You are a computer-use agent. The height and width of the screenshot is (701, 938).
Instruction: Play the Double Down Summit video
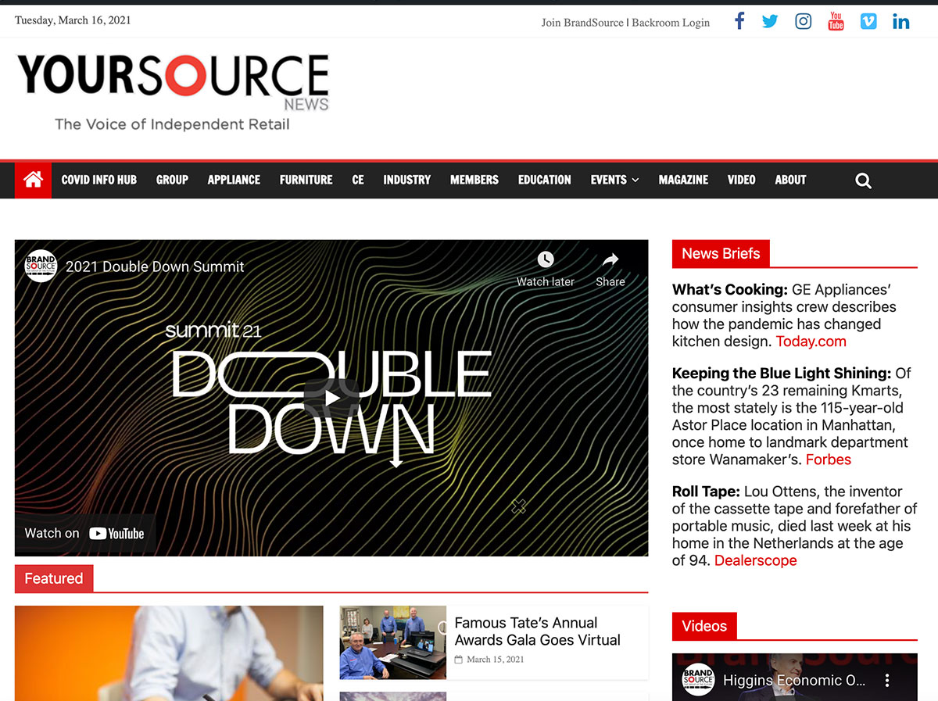(x=331, y=398)
